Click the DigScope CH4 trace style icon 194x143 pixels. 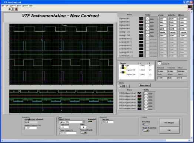141,28
